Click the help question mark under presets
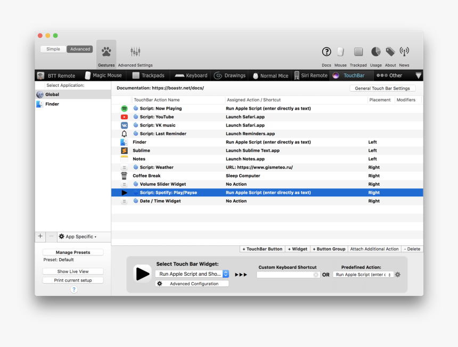This screenshot has width=458, height=347. [74, 290]
